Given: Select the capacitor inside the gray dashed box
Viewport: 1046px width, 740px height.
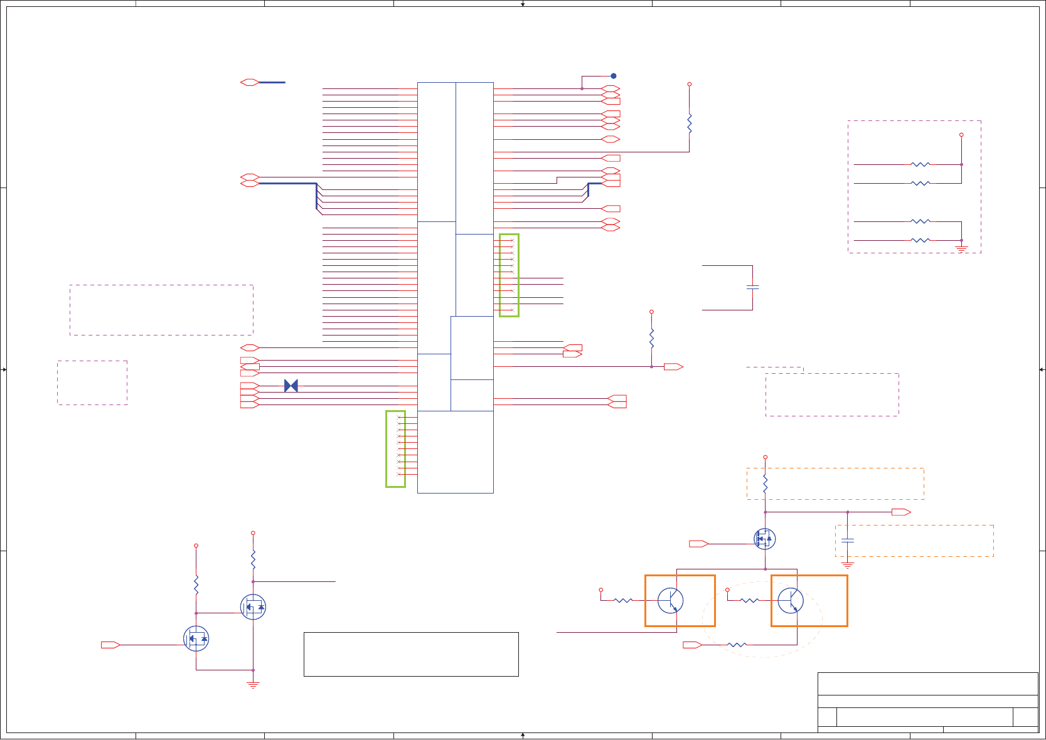Looking at the screenshot, I should click(x=848, y=540).
